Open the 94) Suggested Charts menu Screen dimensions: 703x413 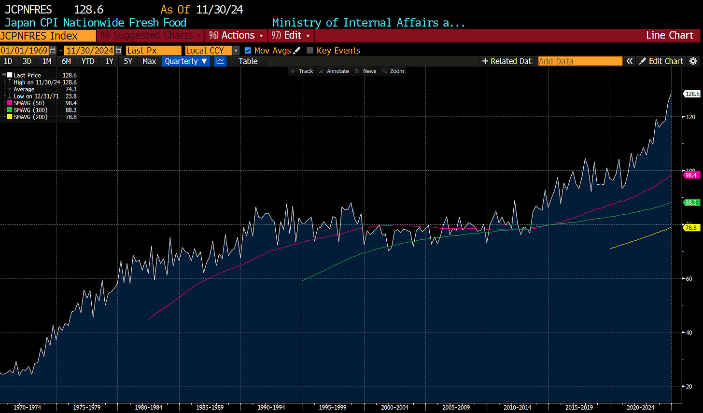pos(150,35)
